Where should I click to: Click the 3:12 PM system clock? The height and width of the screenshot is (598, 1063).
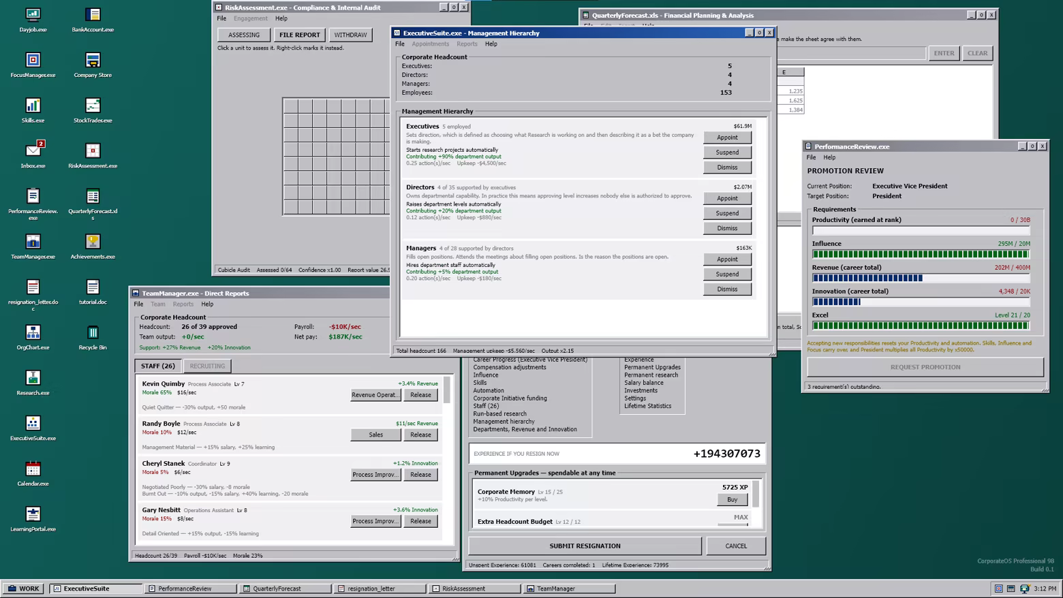[1045, 588]
